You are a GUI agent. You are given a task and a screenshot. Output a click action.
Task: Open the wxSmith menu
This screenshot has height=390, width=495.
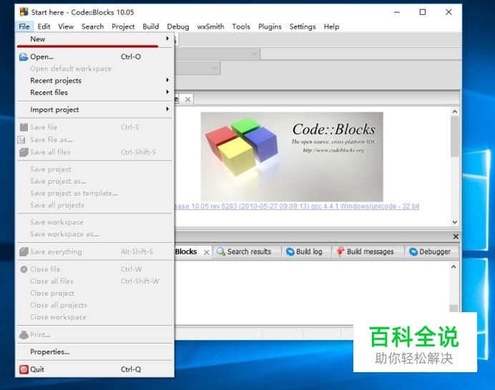(210, 26)
